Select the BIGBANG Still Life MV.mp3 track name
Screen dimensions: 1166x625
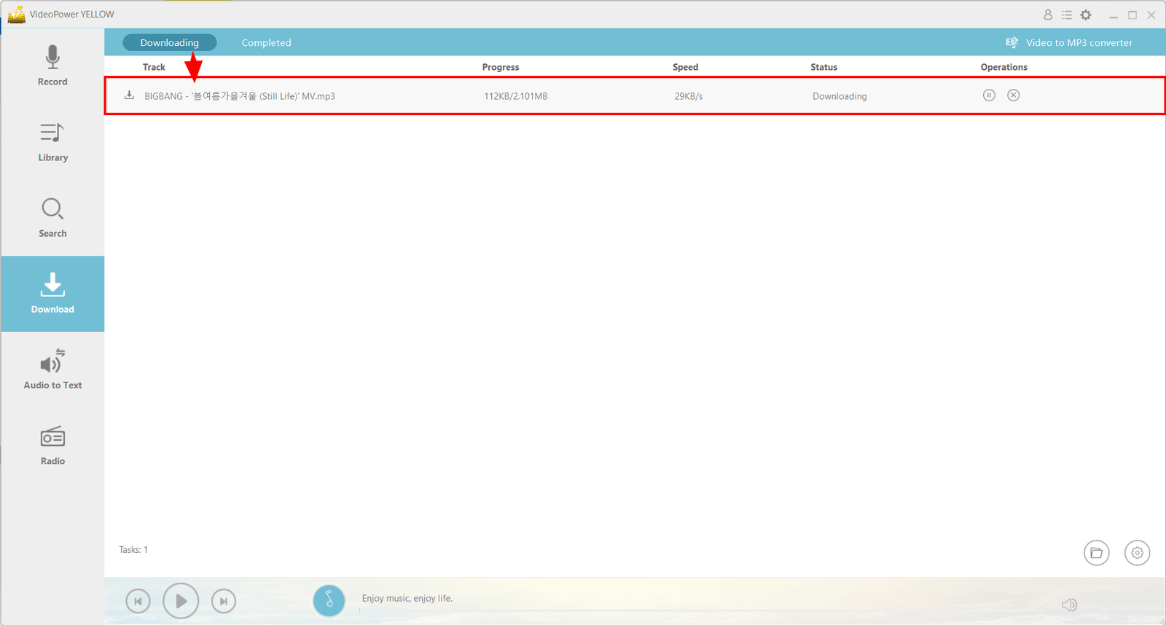240,96
